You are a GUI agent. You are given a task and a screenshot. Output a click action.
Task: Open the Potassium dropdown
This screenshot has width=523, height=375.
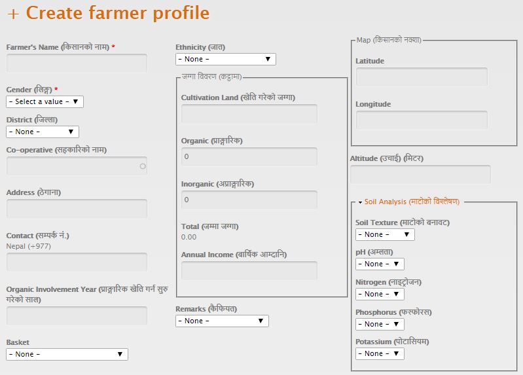pos(380,353)
